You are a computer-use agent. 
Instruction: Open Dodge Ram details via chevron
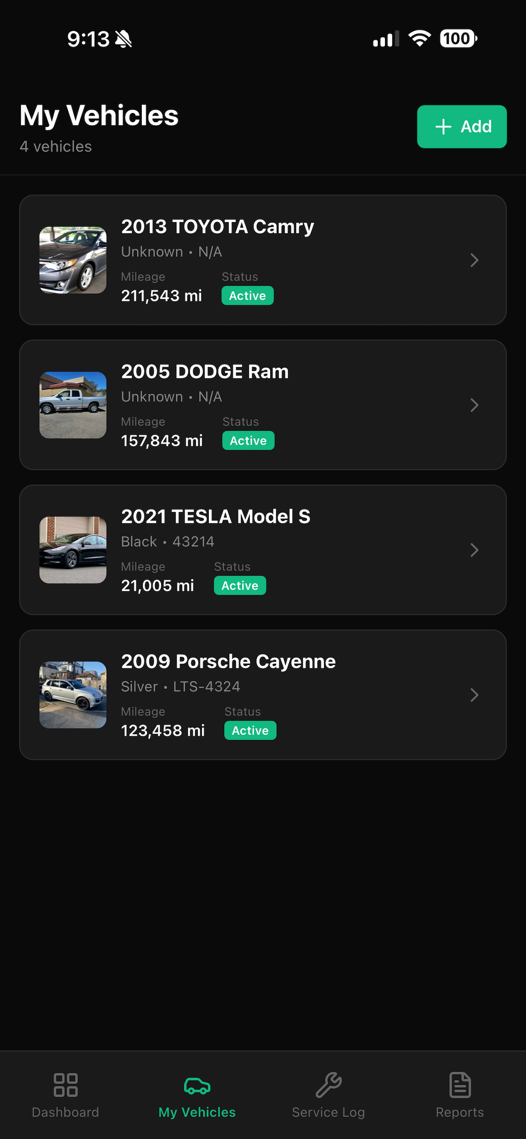click(x=474, y=405)
